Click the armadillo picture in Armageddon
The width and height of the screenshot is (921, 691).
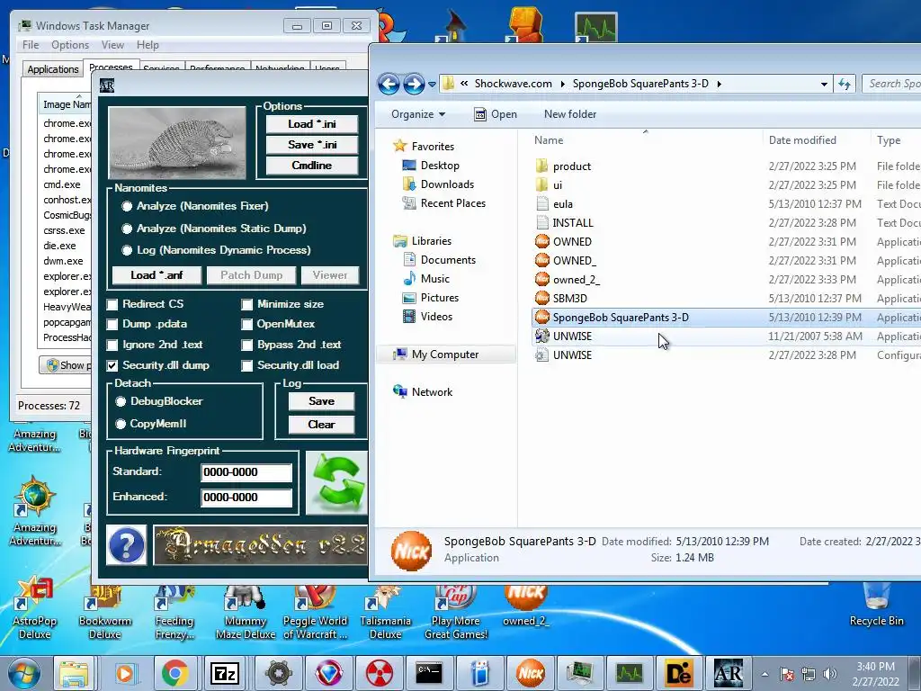(177, 143)
